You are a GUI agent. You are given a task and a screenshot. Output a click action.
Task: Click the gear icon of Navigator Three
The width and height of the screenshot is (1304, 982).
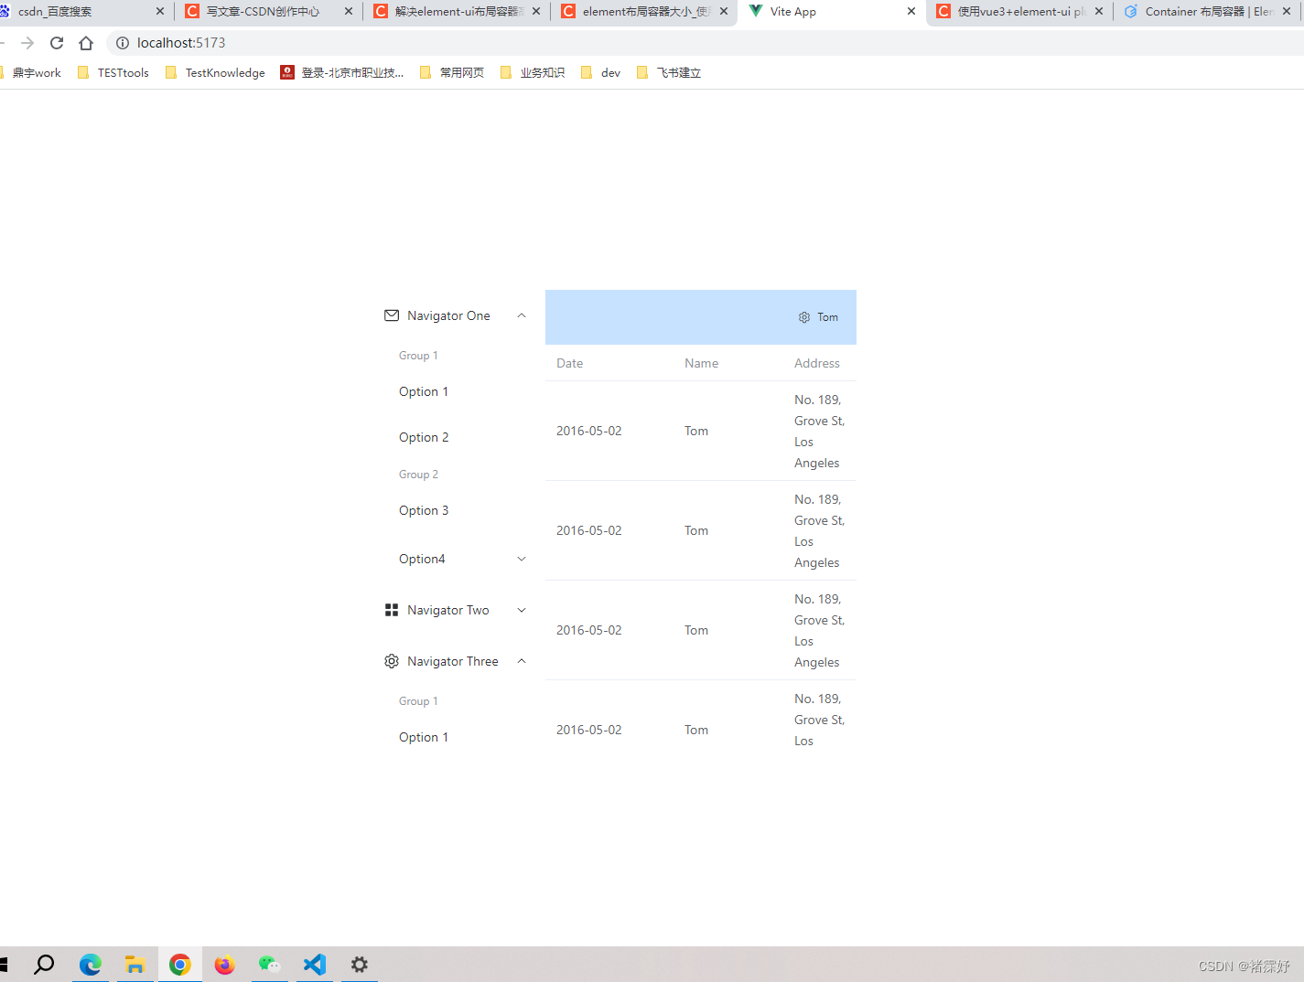(392, 660)
